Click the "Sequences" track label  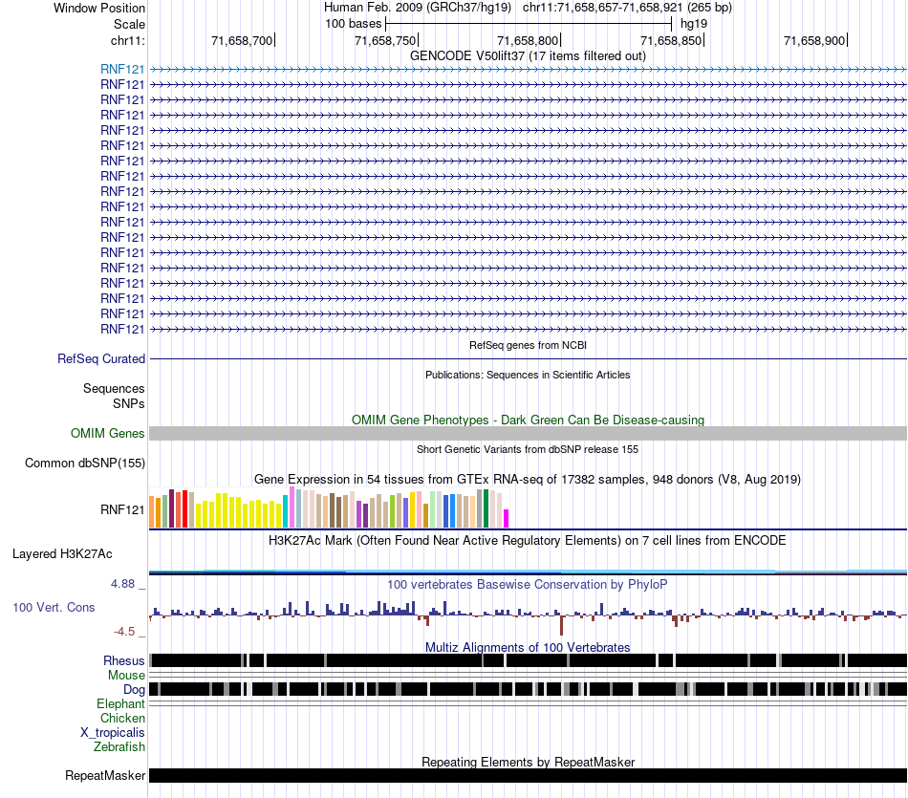click(114, 389)
